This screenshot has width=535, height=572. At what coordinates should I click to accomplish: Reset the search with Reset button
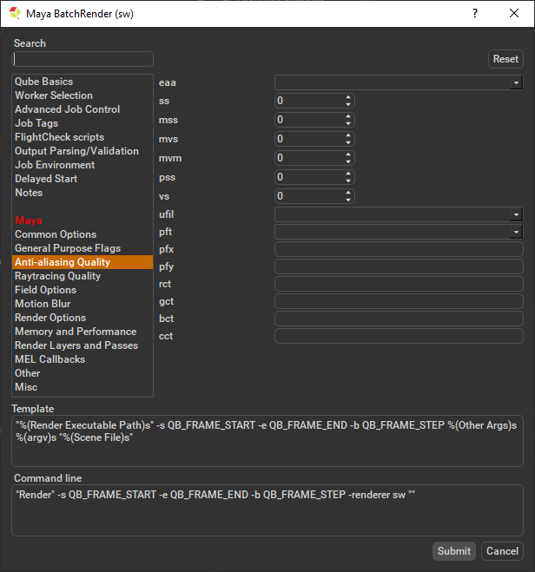coord(505,59)
